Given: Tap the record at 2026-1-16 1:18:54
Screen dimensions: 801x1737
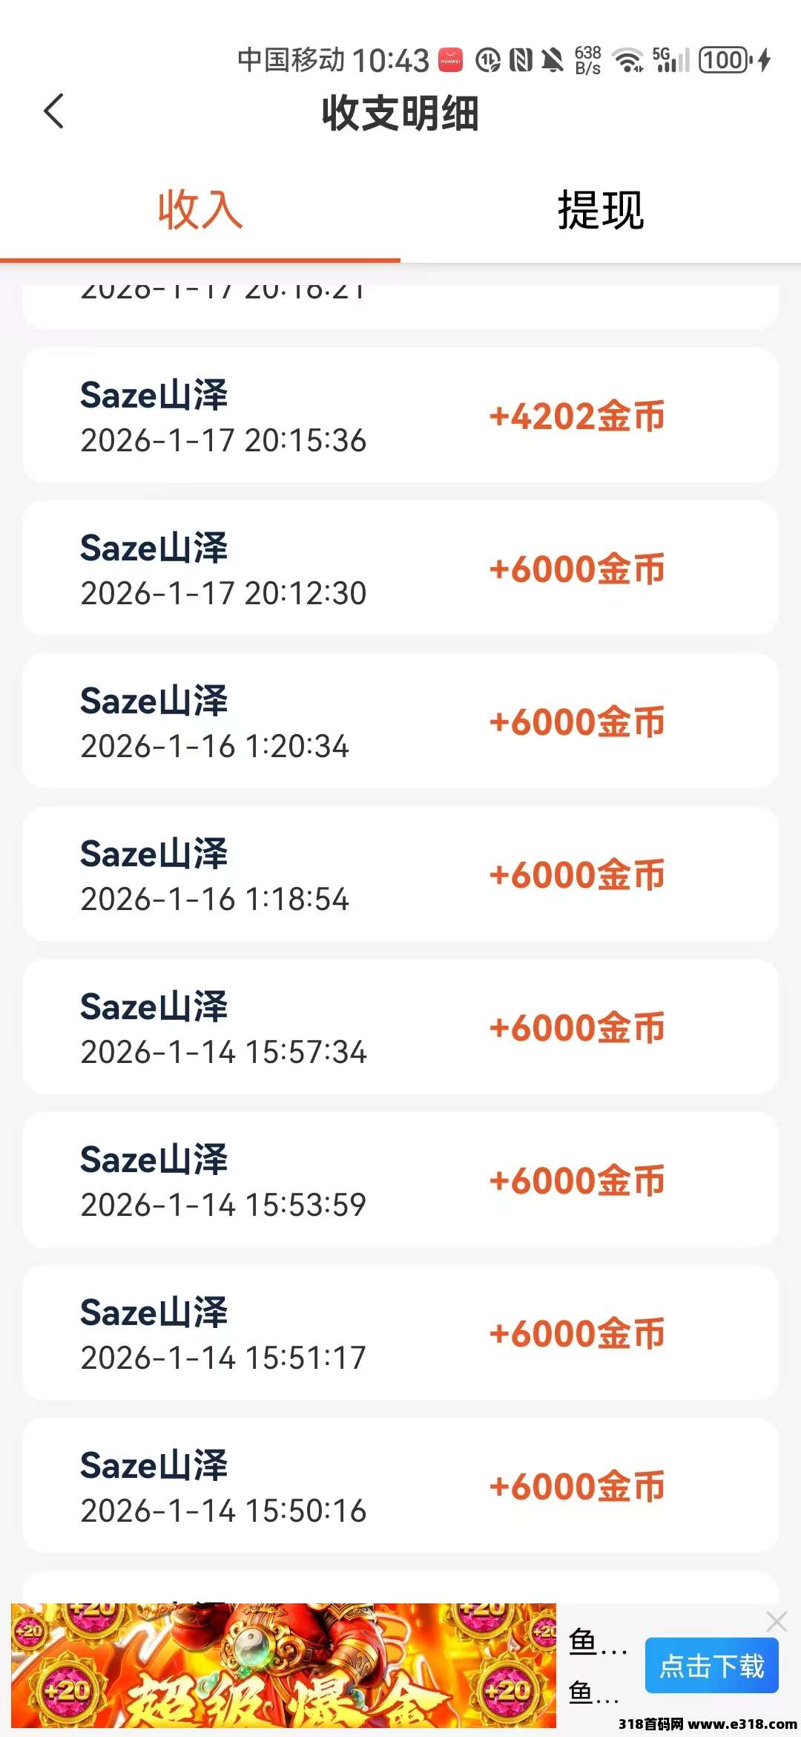Looking at the screenshot, I should click(400, 874).
